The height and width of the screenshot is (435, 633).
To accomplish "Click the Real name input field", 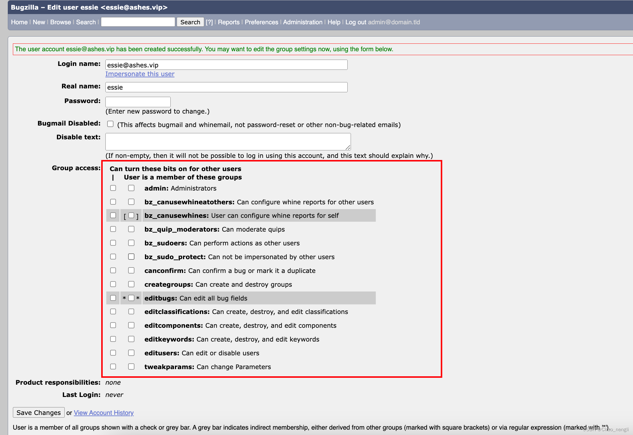I will [x=226, y=87].
